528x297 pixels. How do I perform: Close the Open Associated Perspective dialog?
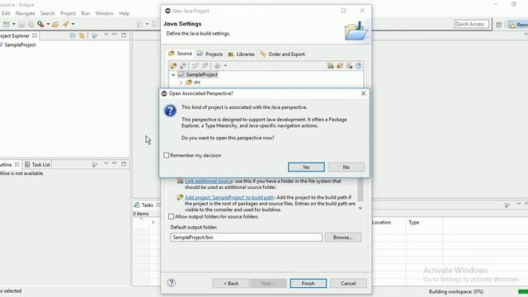tap(363, 93)
